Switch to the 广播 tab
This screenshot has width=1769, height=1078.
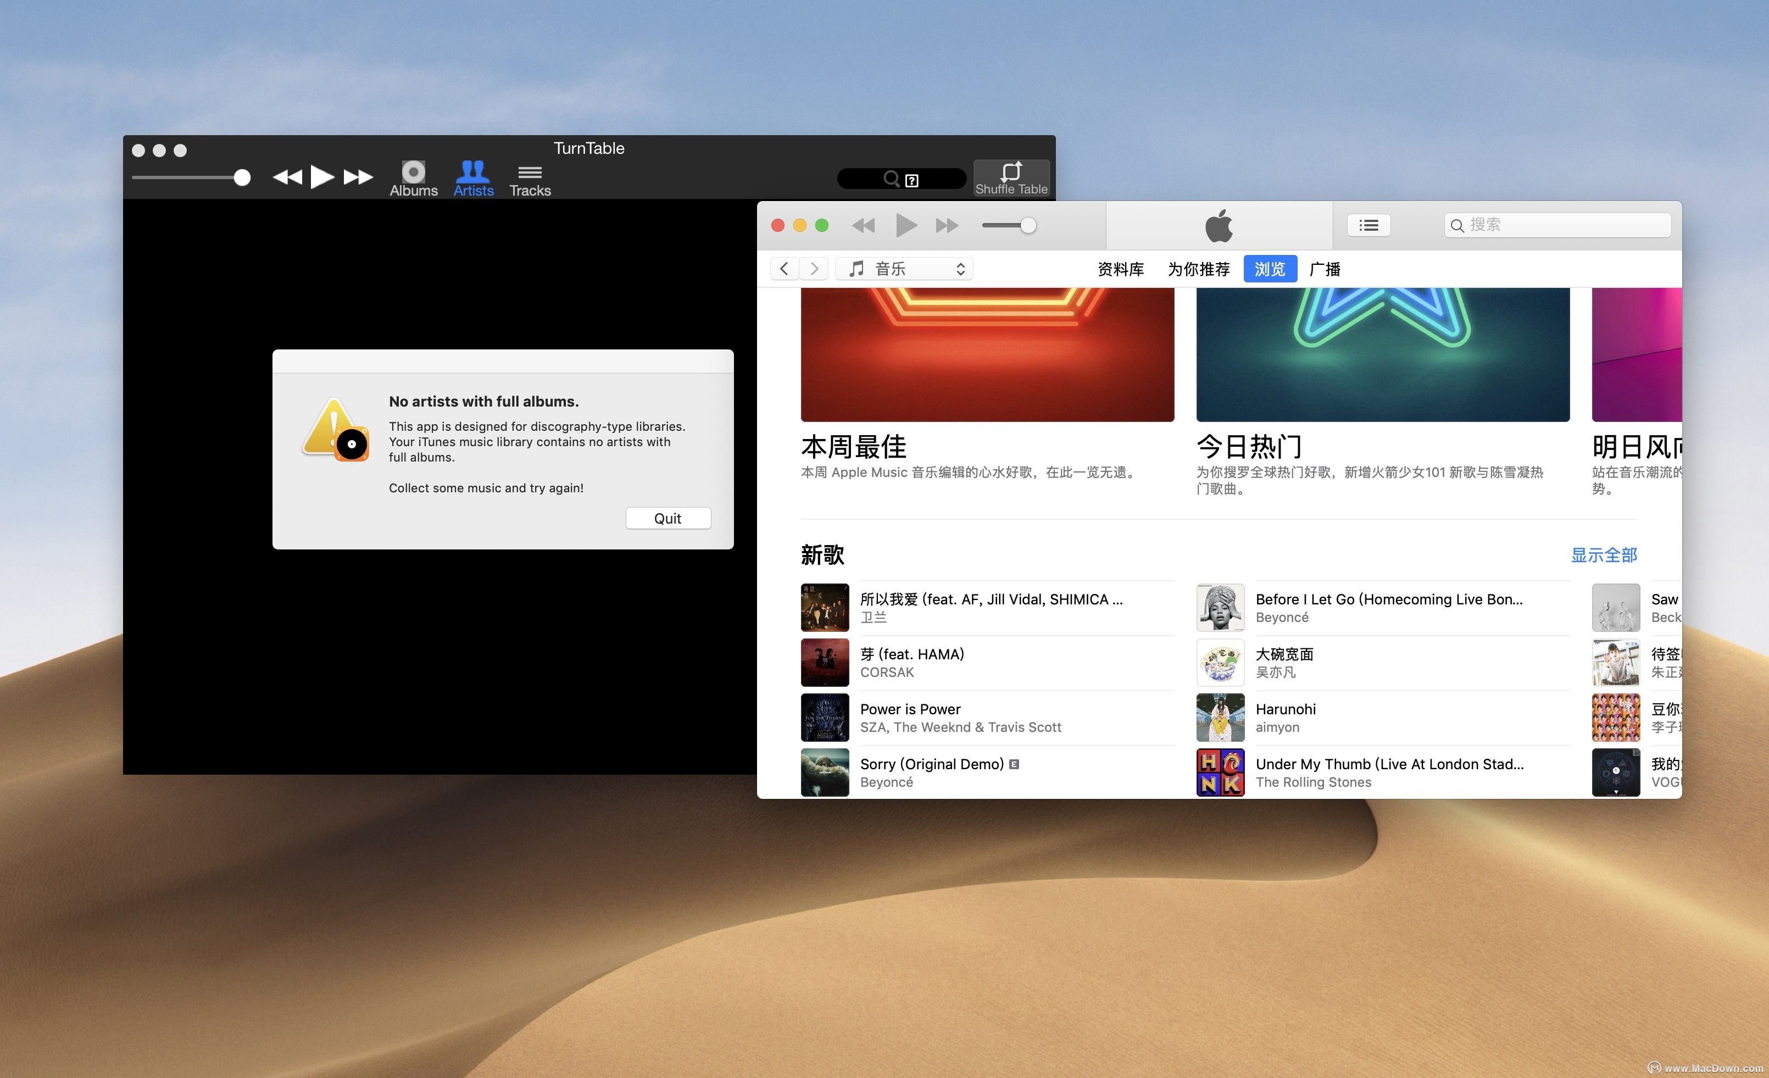[x=1325, y=269]
